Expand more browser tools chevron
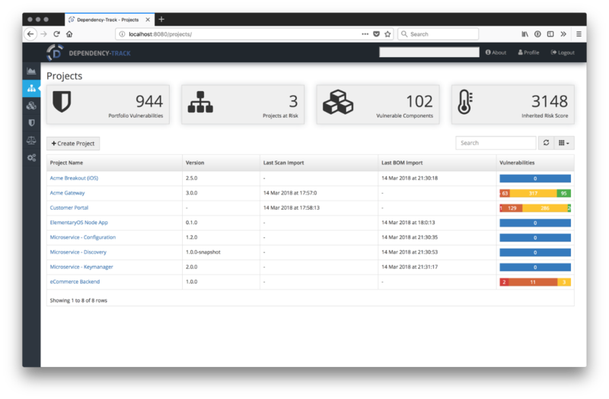The width and height of the screenshot is (609, 399). coord(563,34)
